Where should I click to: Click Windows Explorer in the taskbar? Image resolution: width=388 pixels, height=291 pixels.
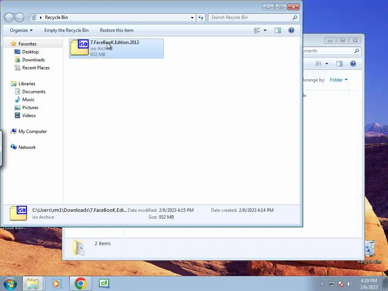tap(33, 283)
